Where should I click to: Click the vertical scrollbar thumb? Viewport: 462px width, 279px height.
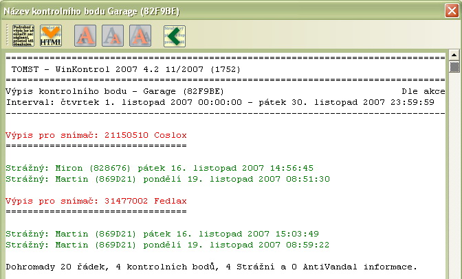click(454, 66)
